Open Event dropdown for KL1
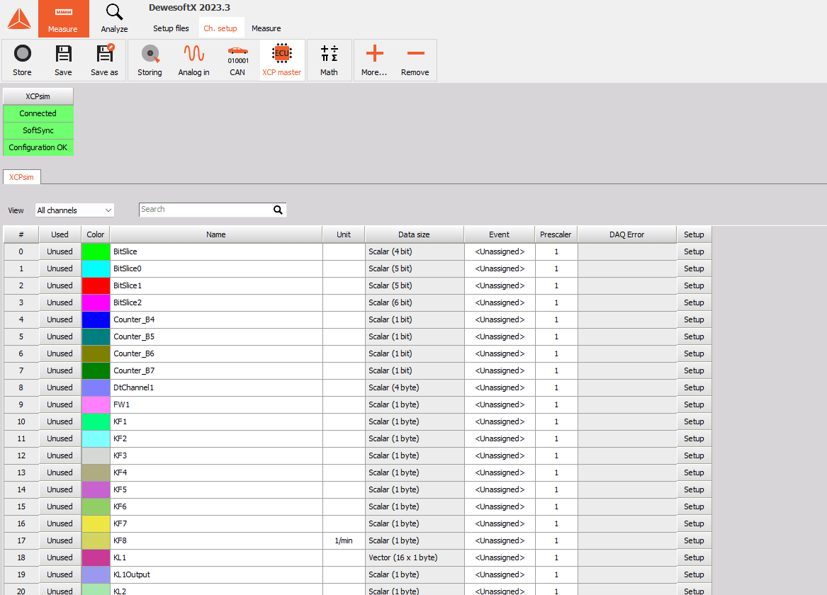 tap(500, 557)
